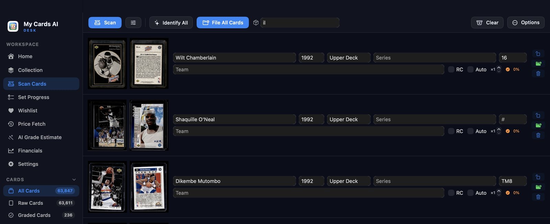550x224 pixels.
Task: Edit card number field showing TM8
Action: [513, 181]
